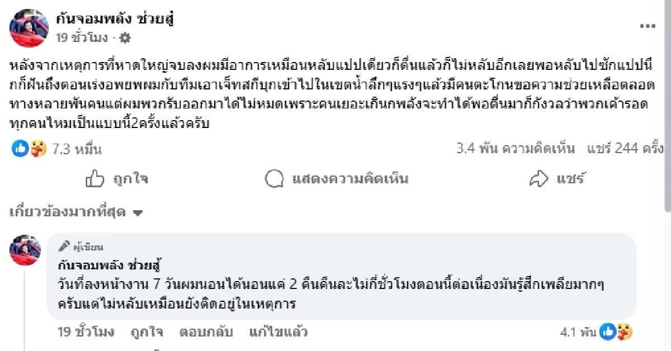The width and height of the screenshot is (671, 351).
Task: Click the Comment speech bubble icon
Action: (273, 179)
